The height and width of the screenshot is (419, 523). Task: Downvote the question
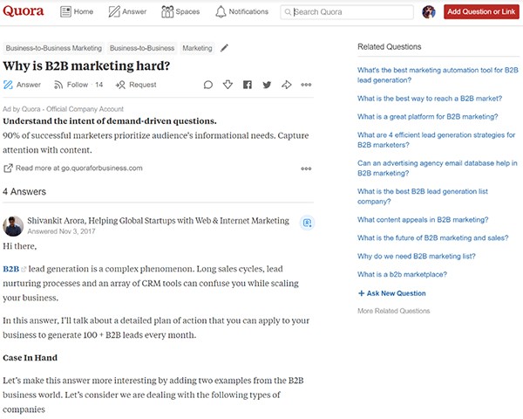pyautogui.click(x=228, y=85)
